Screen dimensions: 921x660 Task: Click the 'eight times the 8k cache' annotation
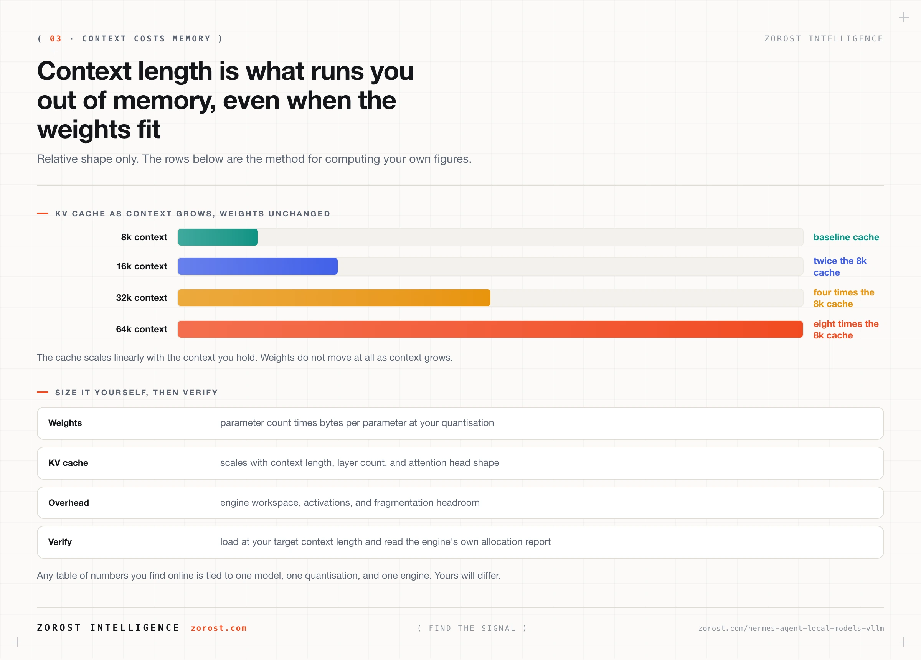pyautogui.click(x=845, y=329)
